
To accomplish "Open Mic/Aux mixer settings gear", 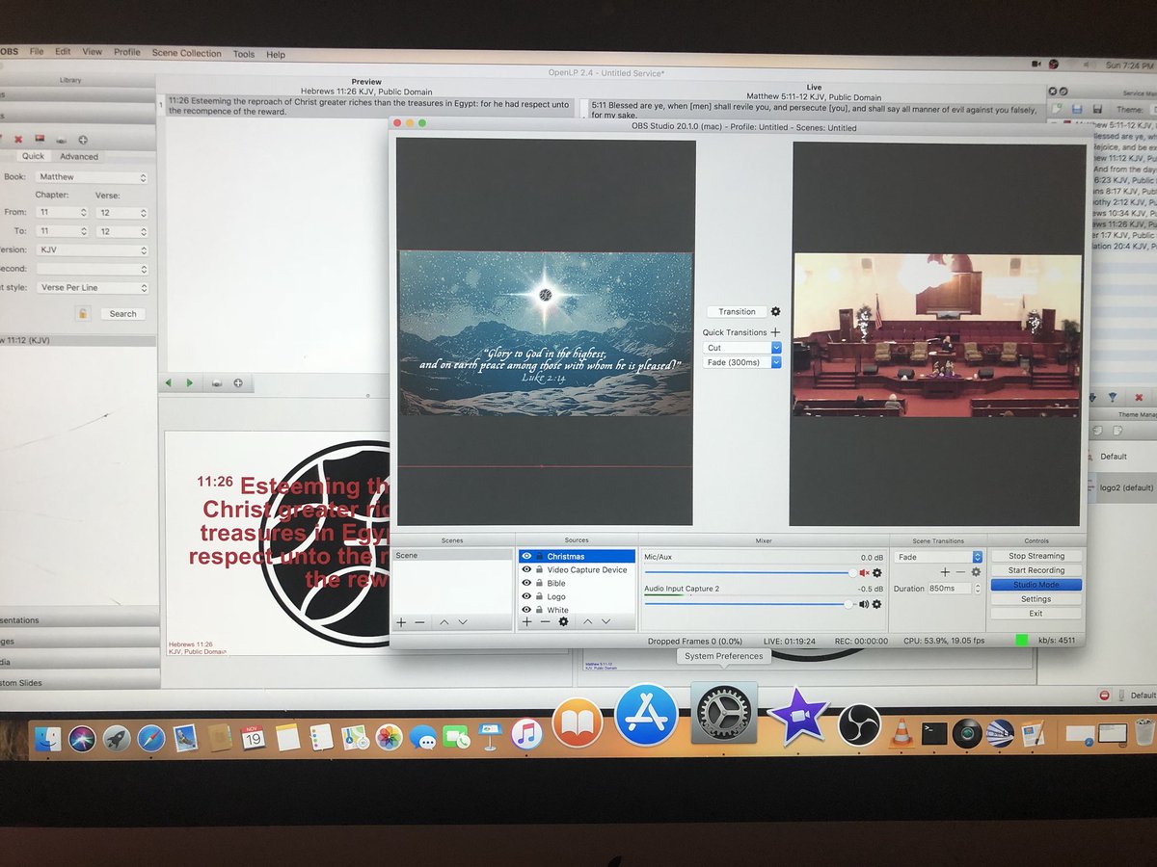I will tap(877, 572).
